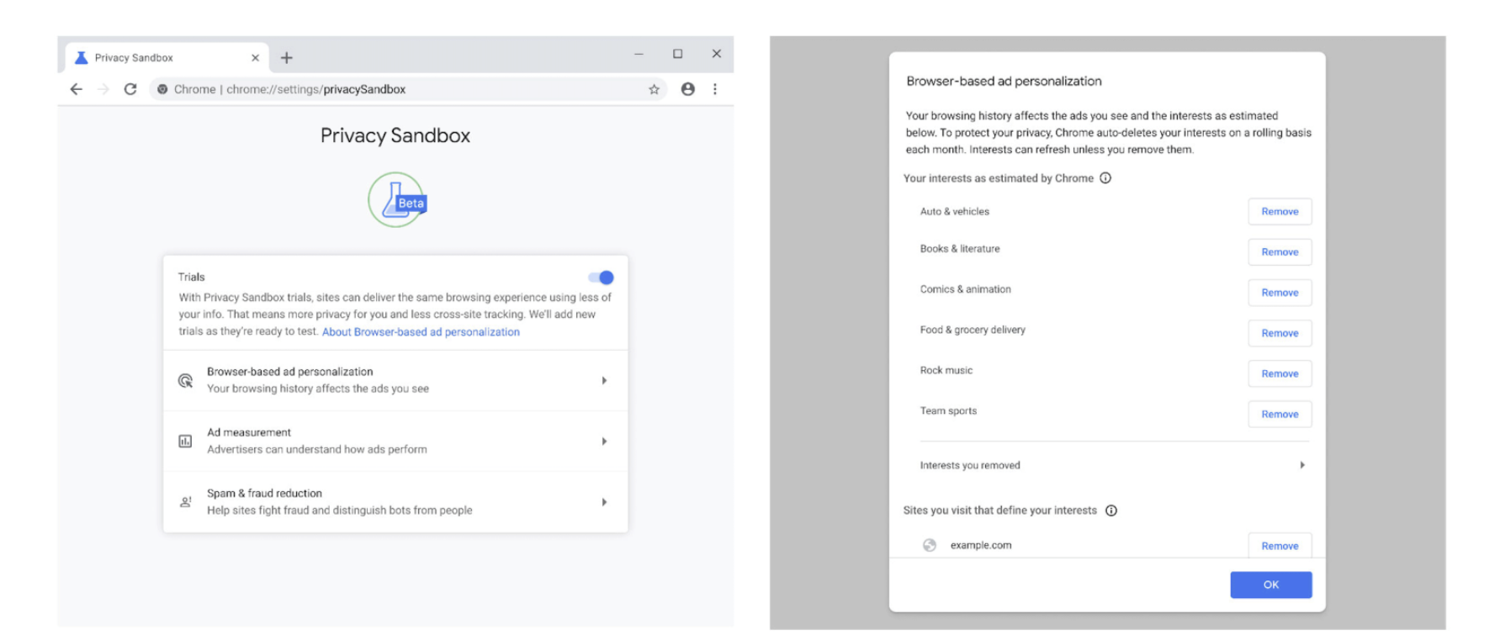Expand the Ad measurement row arrow
This screenshot has width=1500, height=640.
pos(604,441)
